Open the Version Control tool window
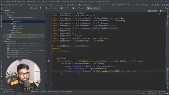Screen dimensions: 169x95 (9, 92)
